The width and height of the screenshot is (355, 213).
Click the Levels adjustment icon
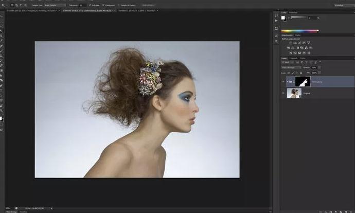click(x=295, y=43)
